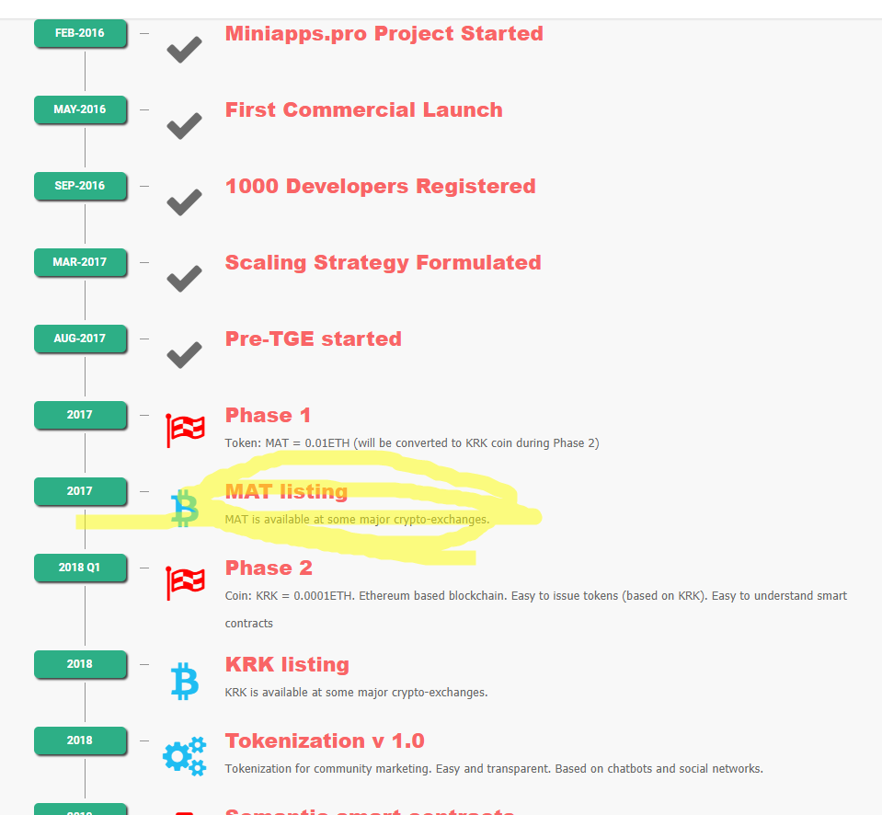Click the checkmark next to Scaling Strategy Formulated
The width and height of the screenshot is (882, 815).
(x=185, y=279)
